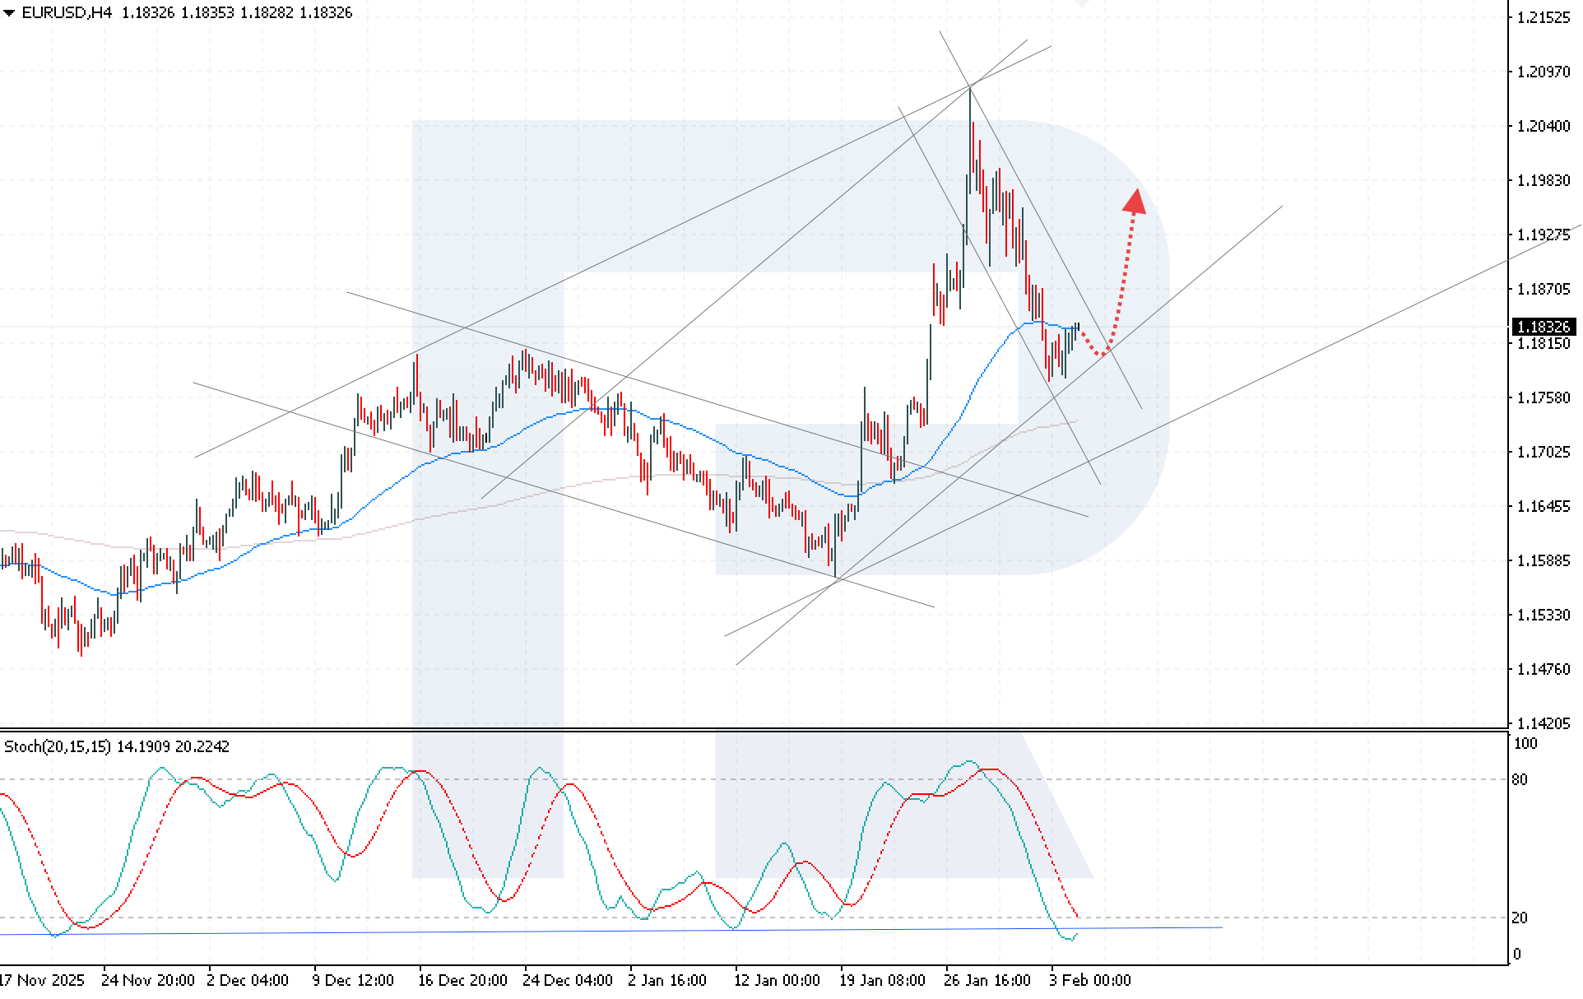Click the 100 level on Stochastic scale
The image size is (1583, 999).
1525,744
